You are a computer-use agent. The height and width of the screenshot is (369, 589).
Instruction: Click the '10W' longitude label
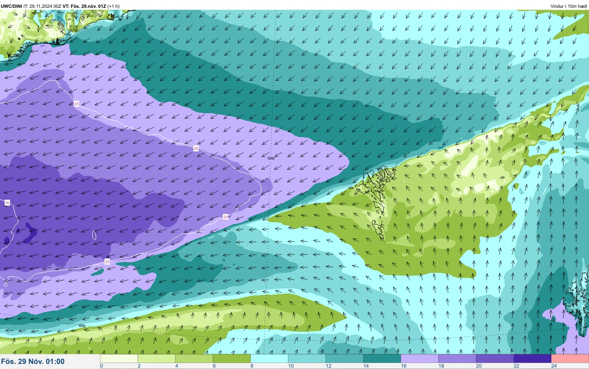click(271, 158)
